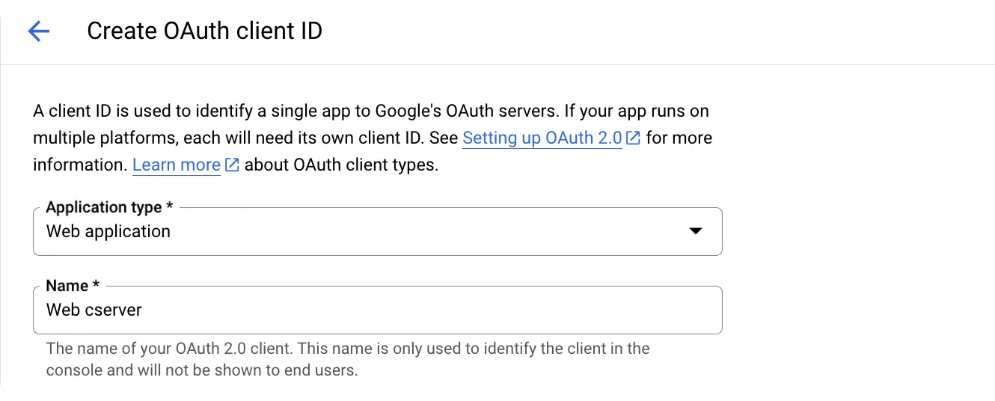This screenshot has width=995, height=401.
Task: Click the 'will not be shown to end users' line
Action: pos(202,370)
